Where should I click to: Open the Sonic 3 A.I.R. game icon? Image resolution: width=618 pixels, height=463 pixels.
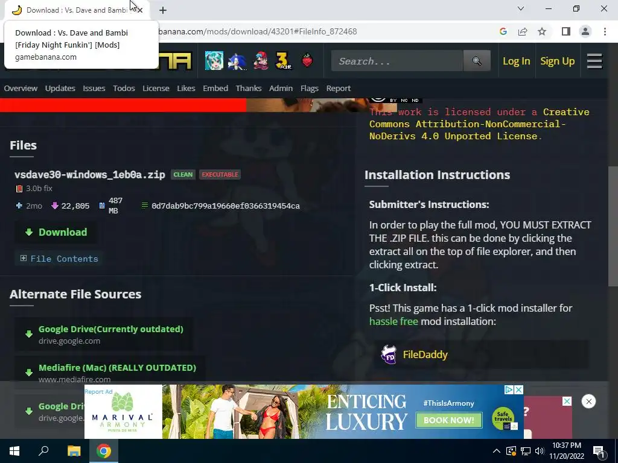pos(284,61)
